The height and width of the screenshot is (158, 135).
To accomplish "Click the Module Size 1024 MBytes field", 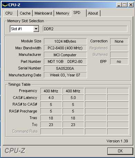I will (x=65, y=41).
